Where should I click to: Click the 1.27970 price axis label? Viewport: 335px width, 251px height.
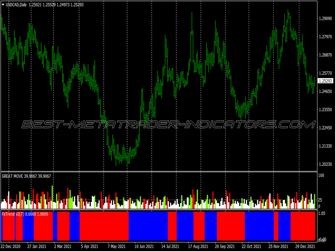tap(325, 37)
